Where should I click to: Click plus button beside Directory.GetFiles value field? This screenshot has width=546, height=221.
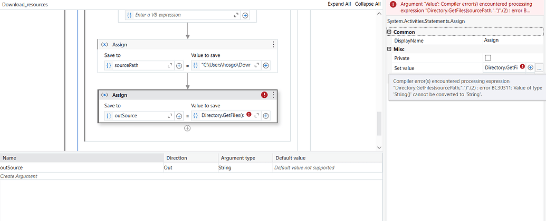click(266, 116)
